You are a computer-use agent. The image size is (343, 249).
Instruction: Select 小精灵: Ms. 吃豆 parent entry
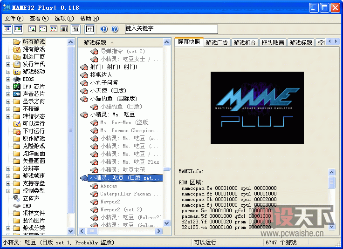(112, 114)
